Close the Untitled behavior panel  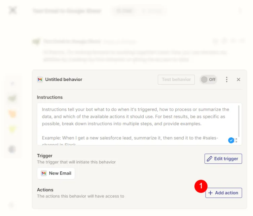(239, 80)
